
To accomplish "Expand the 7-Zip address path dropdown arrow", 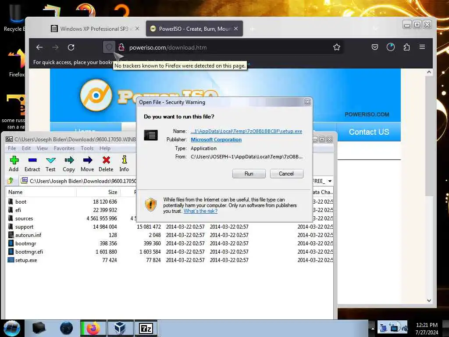I will click(330, 181).
